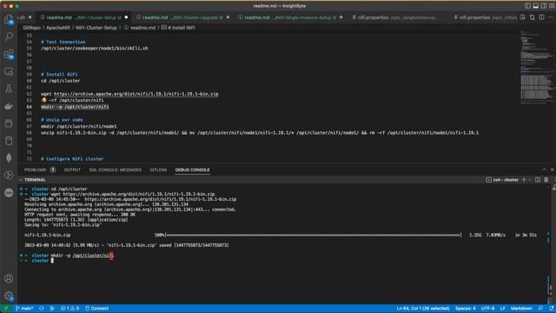
Task: Change the LF end of line sequence
Action: 502,309
